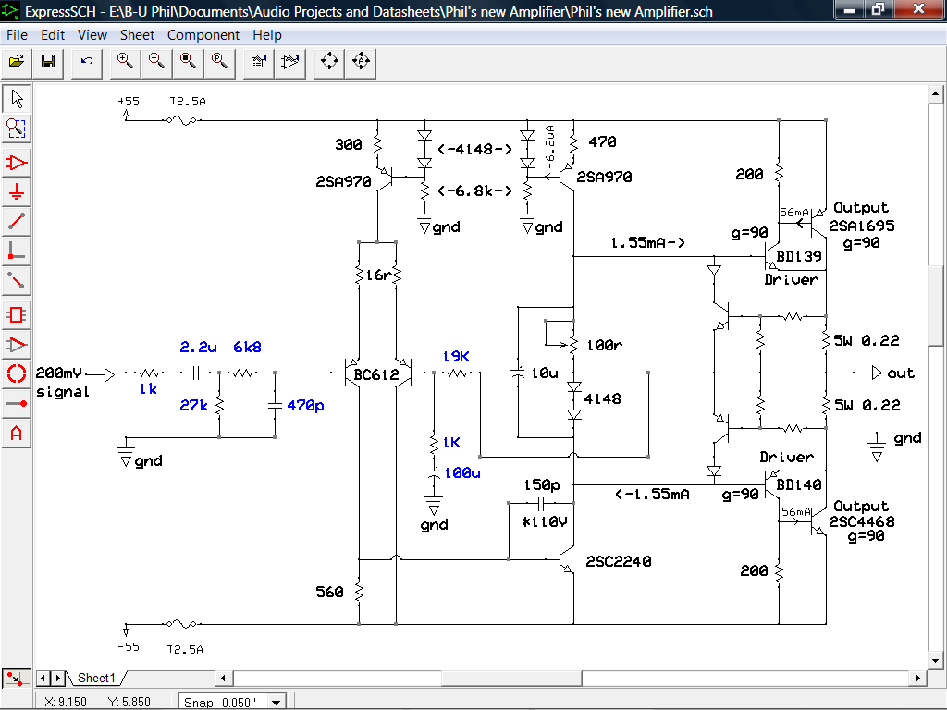Click the 150p capacitor label
947x710 pixels.
click(542, 484)
